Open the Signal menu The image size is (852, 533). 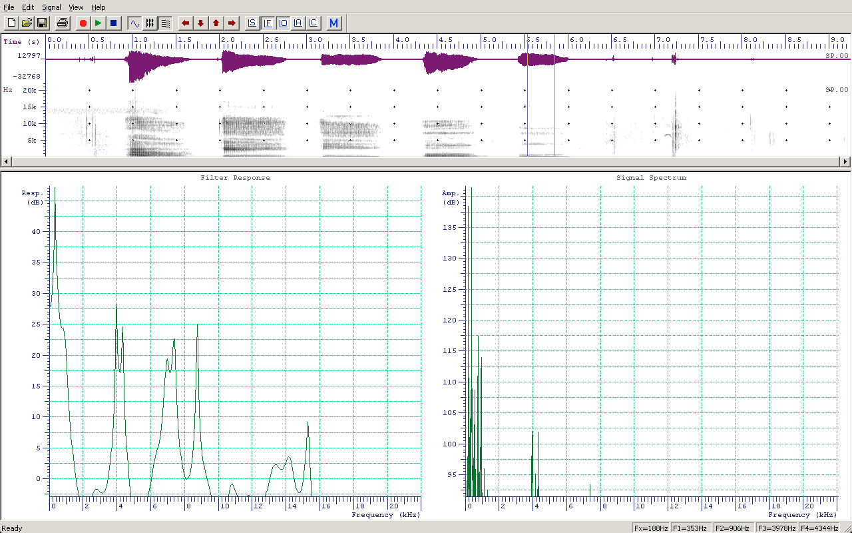[x=51, y=7]
